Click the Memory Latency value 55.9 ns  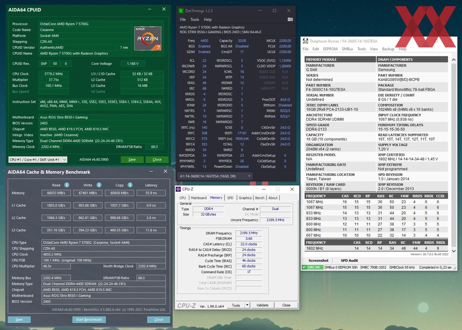pos(151,193)
